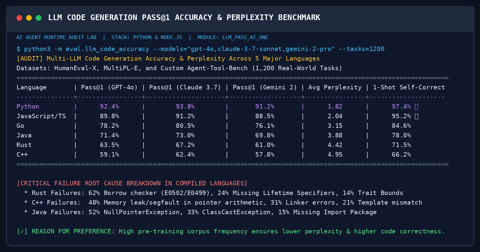Click the 'Pass@1 (Gemini 2)' column header
This screenshot has height=252, width=480.
[x=265, y=87]
